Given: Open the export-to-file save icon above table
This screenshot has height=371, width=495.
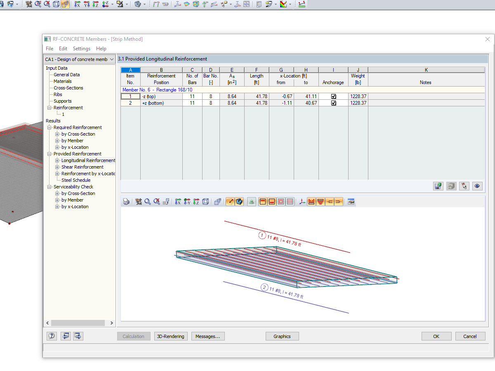Looking at the screenshot, I should 438,186.
